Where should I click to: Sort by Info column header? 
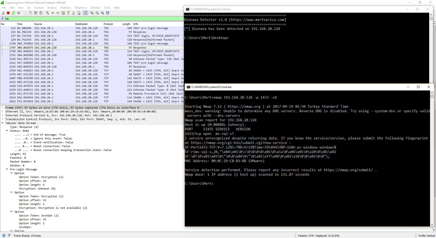coord(158,24)
